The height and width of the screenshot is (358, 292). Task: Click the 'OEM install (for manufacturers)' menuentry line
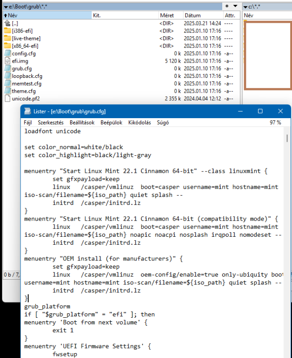pos(104,259)
